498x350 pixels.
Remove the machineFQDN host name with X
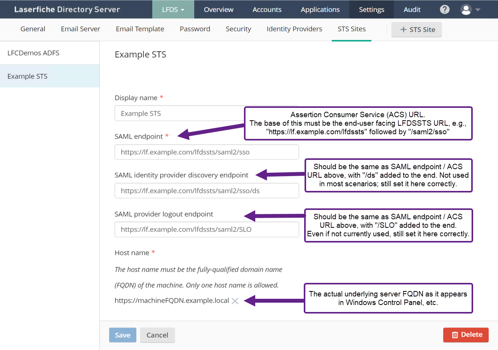tap(235, 301)
